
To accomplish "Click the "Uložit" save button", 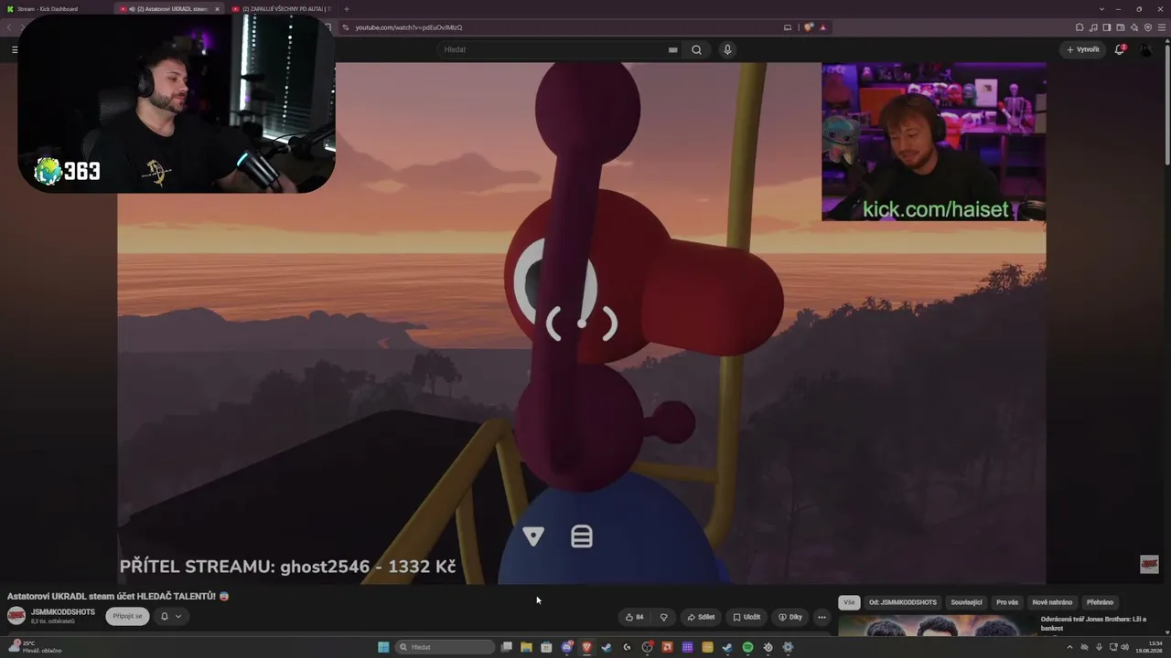I will [747, 617].
